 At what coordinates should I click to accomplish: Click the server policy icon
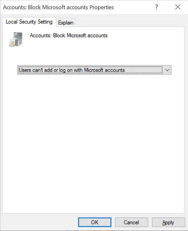click(16, 39)
